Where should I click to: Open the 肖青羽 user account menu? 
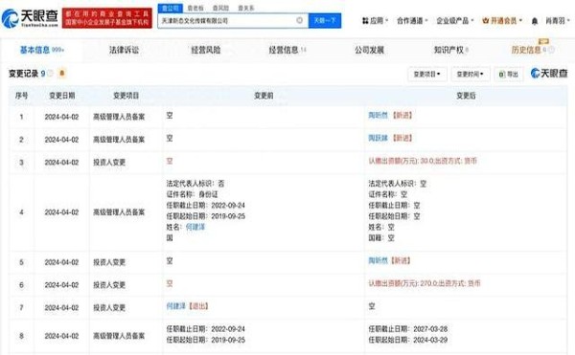click(558, 21)
